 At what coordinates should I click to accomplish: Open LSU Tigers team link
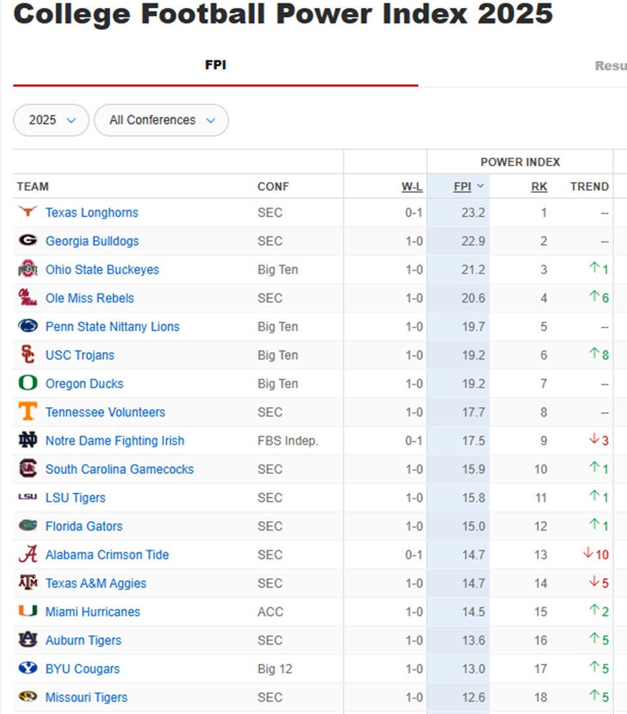pos(75,498)
